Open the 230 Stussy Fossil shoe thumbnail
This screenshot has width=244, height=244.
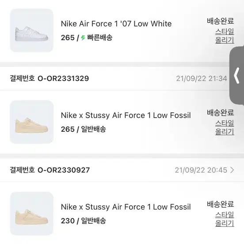[31, 213]
